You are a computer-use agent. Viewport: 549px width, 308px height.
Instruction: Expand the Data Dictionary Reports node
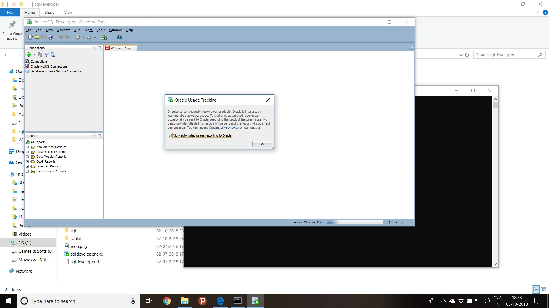pyautogui.click(x=27, y=152)
